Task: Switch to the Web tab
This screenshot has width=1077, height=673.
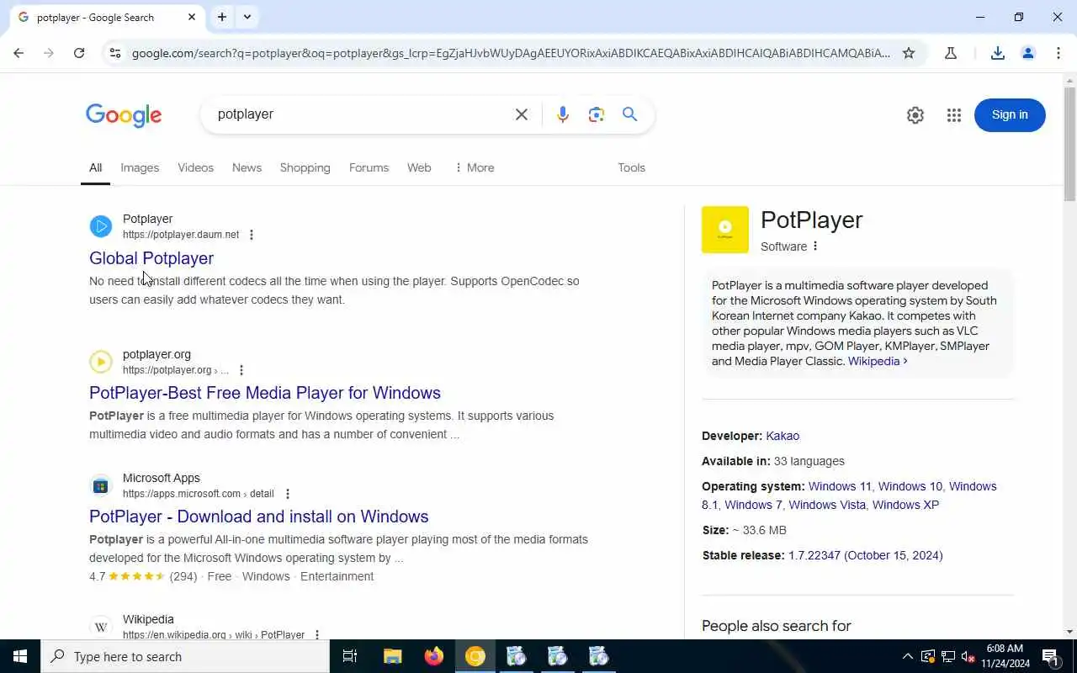Action: click(x=419, y=167)
